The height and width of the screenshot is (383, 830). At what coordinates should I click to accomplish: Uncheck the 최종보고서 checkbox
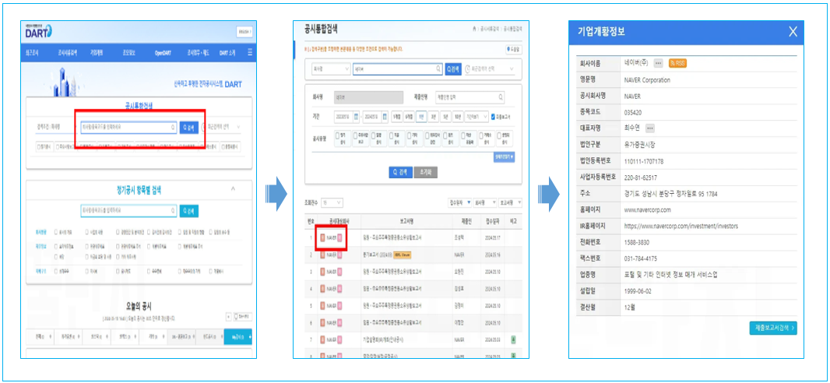click(494, 117)
